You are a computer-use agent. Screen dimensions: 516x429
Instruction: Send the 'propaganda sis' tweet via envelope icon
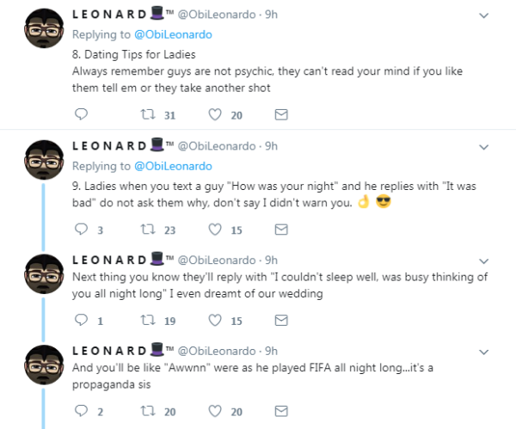pyautogui.click(x=281, y=411)
